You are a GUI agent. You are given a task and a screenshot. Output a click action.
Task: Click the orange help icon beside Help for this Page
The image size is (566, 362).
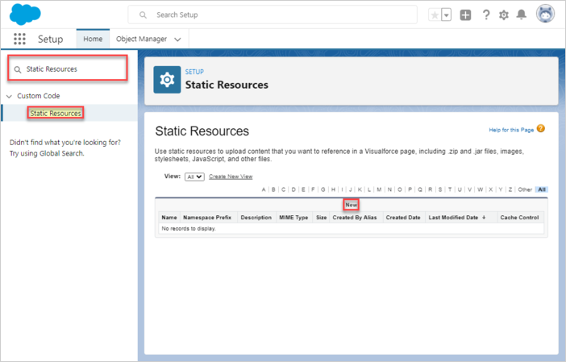click(541, 128)
